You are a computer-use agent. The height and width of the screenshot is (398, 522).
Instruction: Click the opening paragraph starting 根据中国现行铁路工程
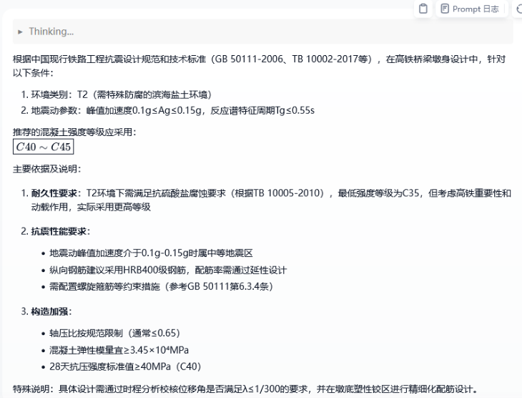click(260, 66)
